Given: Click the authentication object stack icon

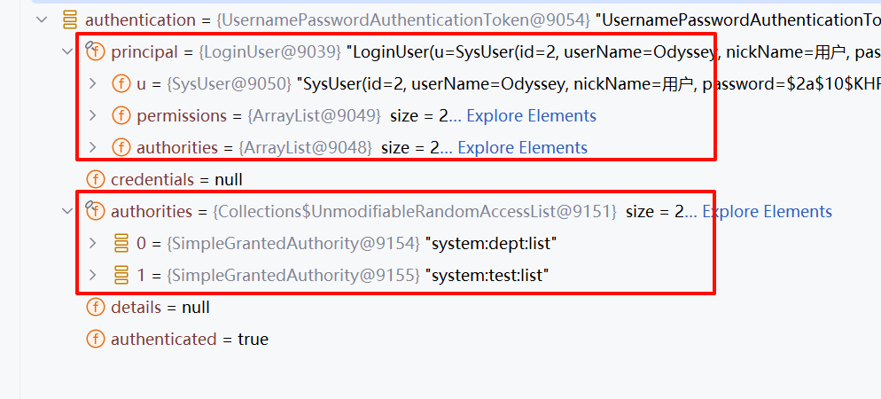Looking at the screenshot, I should 69,20.
